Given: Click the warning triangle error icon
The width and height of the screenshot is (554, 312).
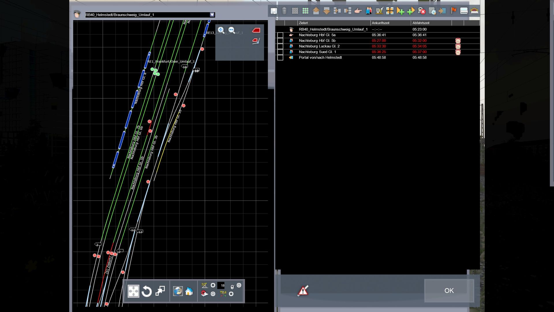Looking at the screenshot, I should click(303, 291).
